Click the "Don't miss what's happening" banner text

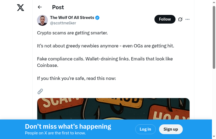point(68,127)
